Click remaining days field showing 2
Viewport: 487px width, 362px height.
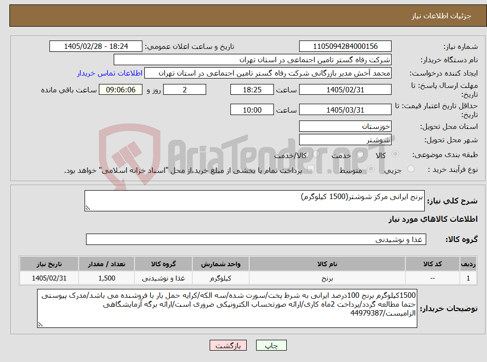click(184, 90)
